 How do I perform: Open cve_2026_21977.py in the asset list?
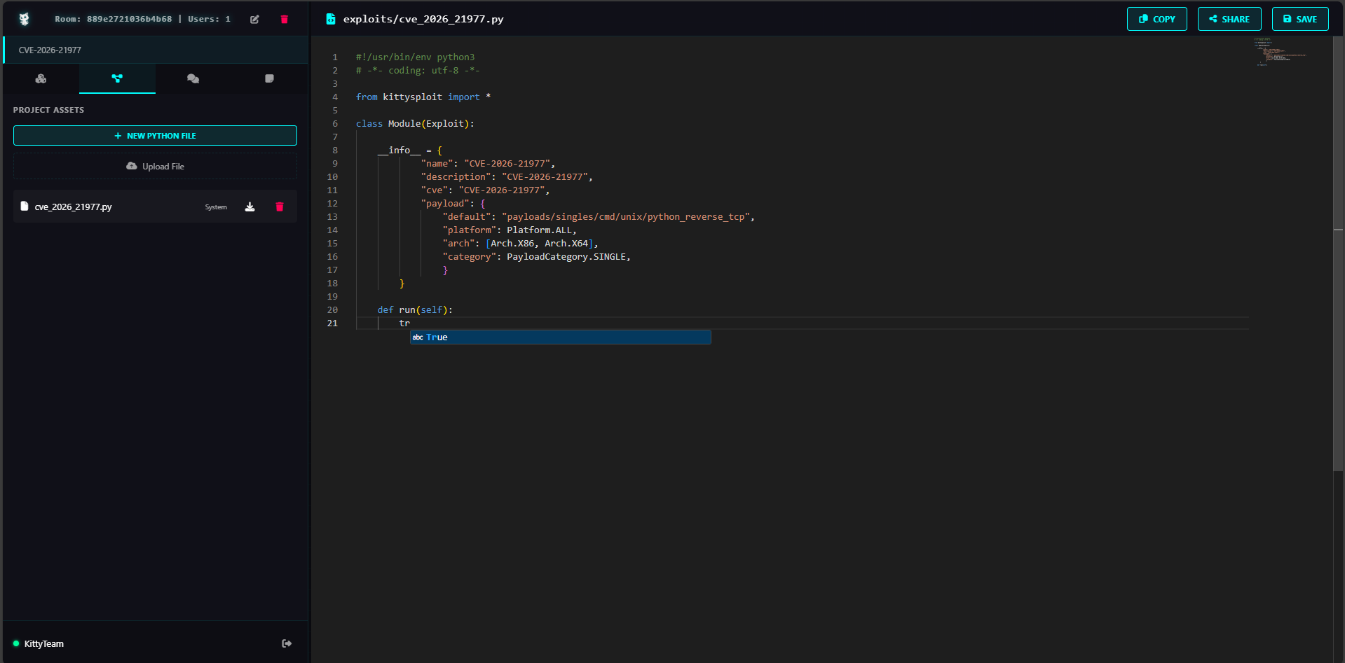pos(74,207)
